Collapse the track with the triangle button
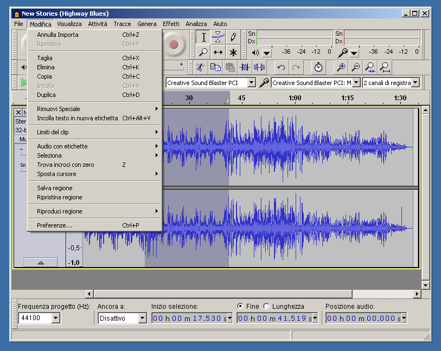Image resolution: width=441 pixels, height=351 pixels. pos(41,263)
